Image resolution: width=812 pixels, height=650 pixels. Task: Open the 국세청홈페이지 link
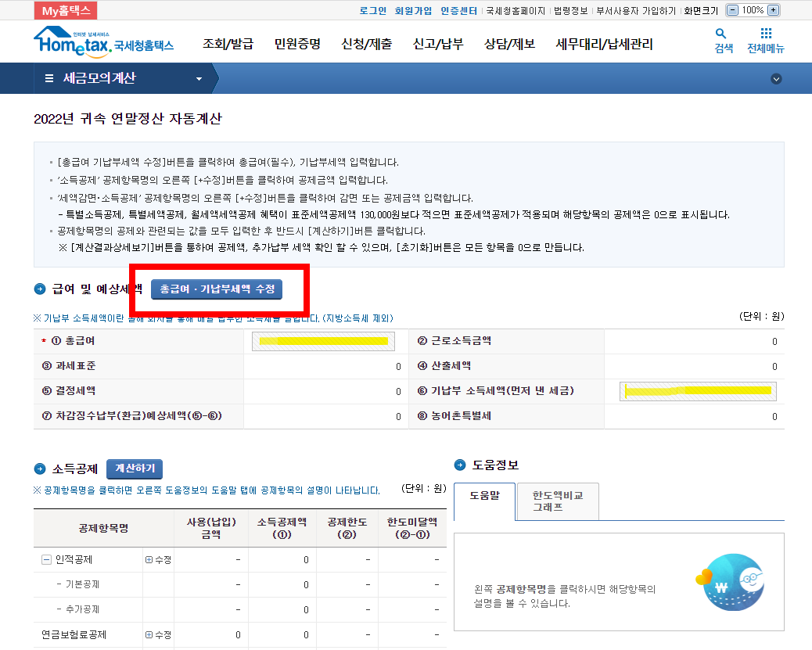[516, 10]
